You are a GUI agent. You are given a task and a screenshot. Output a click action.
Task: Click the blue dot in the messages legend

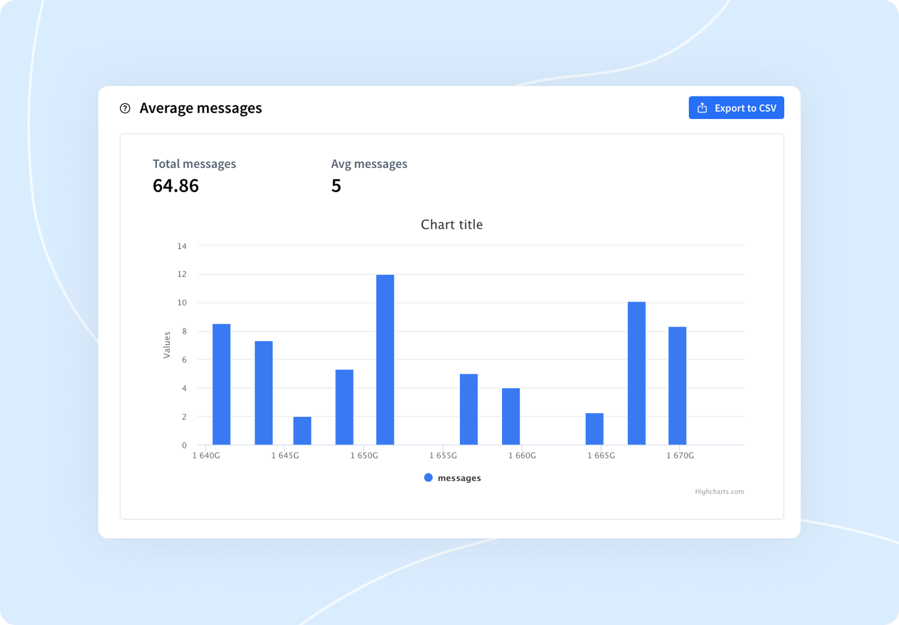click(428, 477)
